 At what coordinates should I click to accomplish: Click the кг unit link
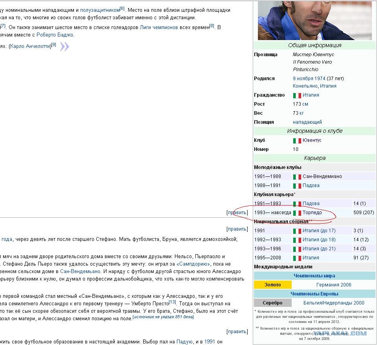pyautogui.click(x=302, y=113)
